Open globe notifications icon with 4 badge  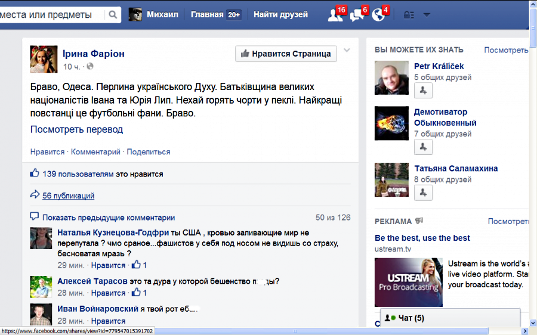click(378, 15)
